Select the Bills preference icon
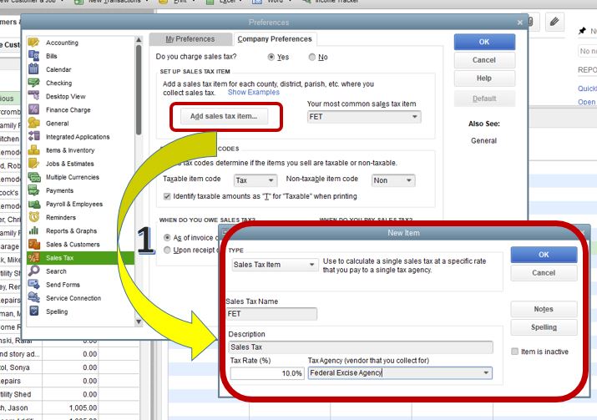 point(33,56)
